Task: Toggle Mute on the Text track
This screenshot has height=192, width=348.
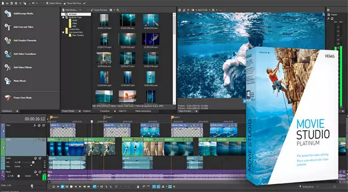Action: (x=39, y=125)
